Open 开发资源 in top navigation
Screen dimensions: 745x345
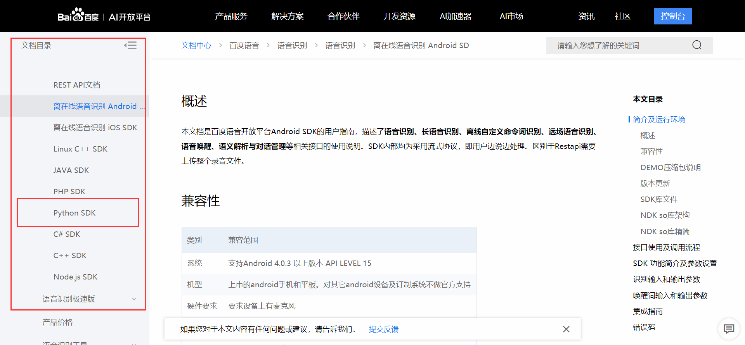tap(400, 16)
